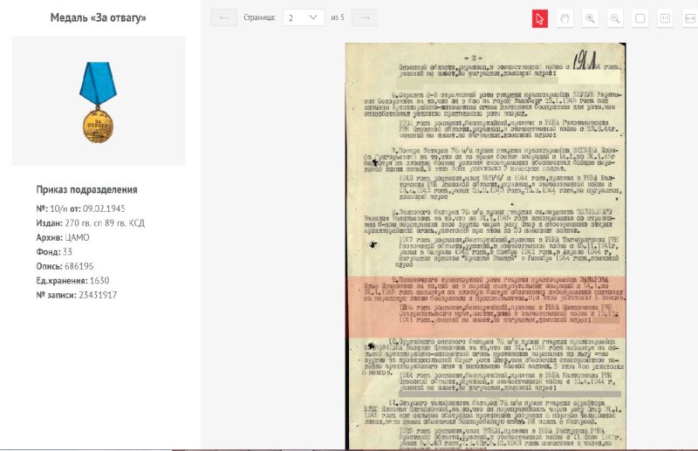The width and height of the screenshot is (698, 451).
Task: Show document at actual 1:1 size
Action: tap(665, 18)
